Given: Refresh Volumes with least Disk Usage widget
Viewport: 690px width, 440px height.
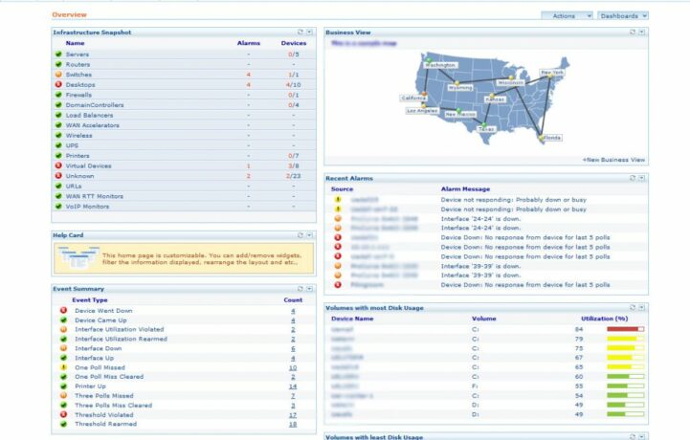Looking at the screenshot, I should (633, 436).
